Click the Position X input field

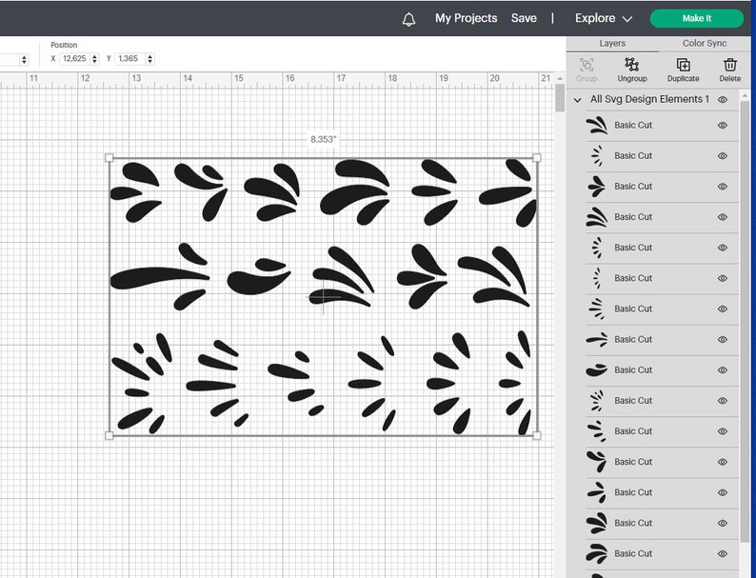tap(75, 59)
